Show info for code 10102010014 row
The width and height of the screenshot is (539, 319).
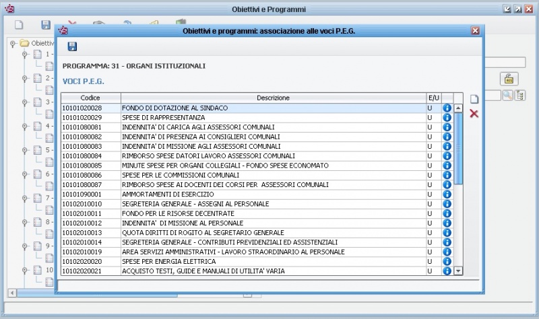(447, 242)
